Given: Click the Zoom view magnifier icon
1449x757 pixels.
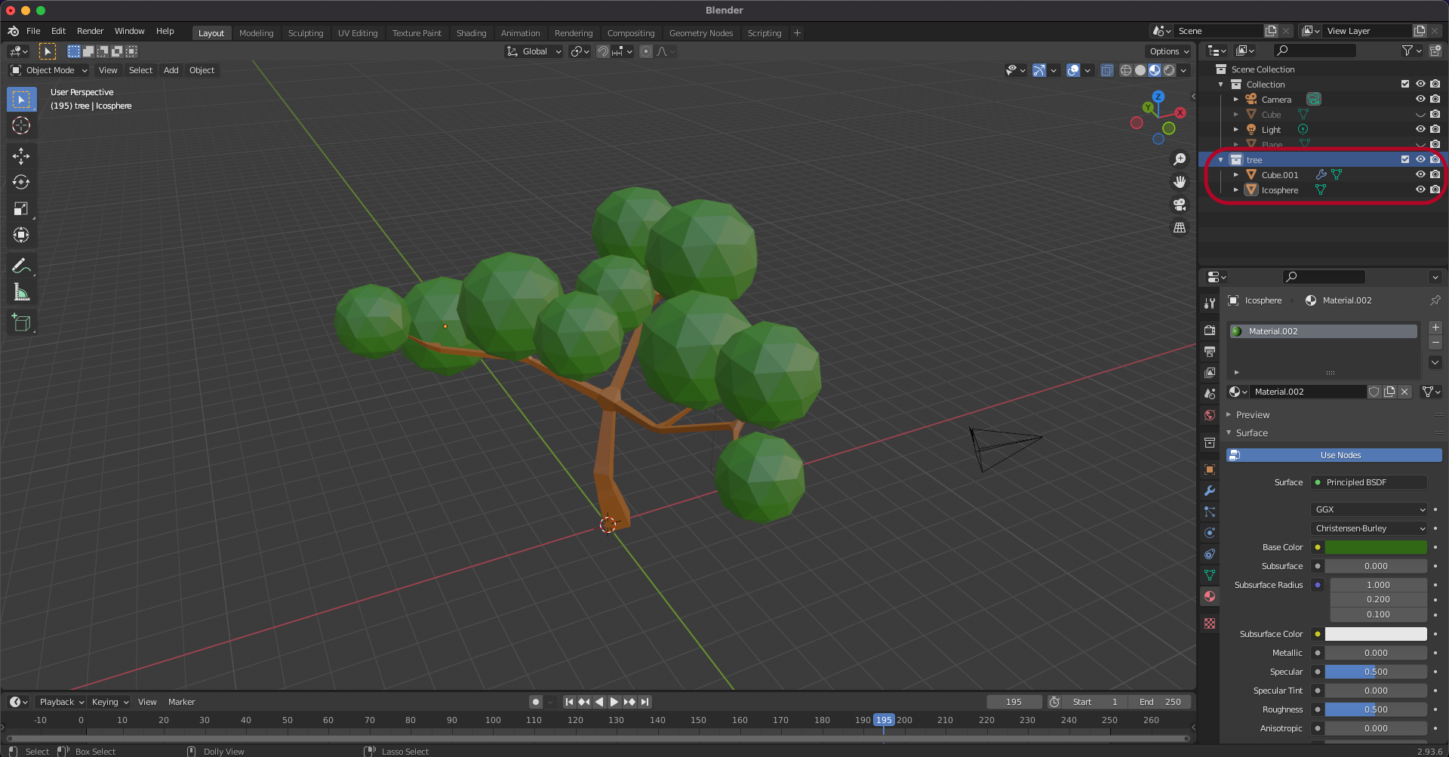Looking at the screenshot, I should [1180, 159].
